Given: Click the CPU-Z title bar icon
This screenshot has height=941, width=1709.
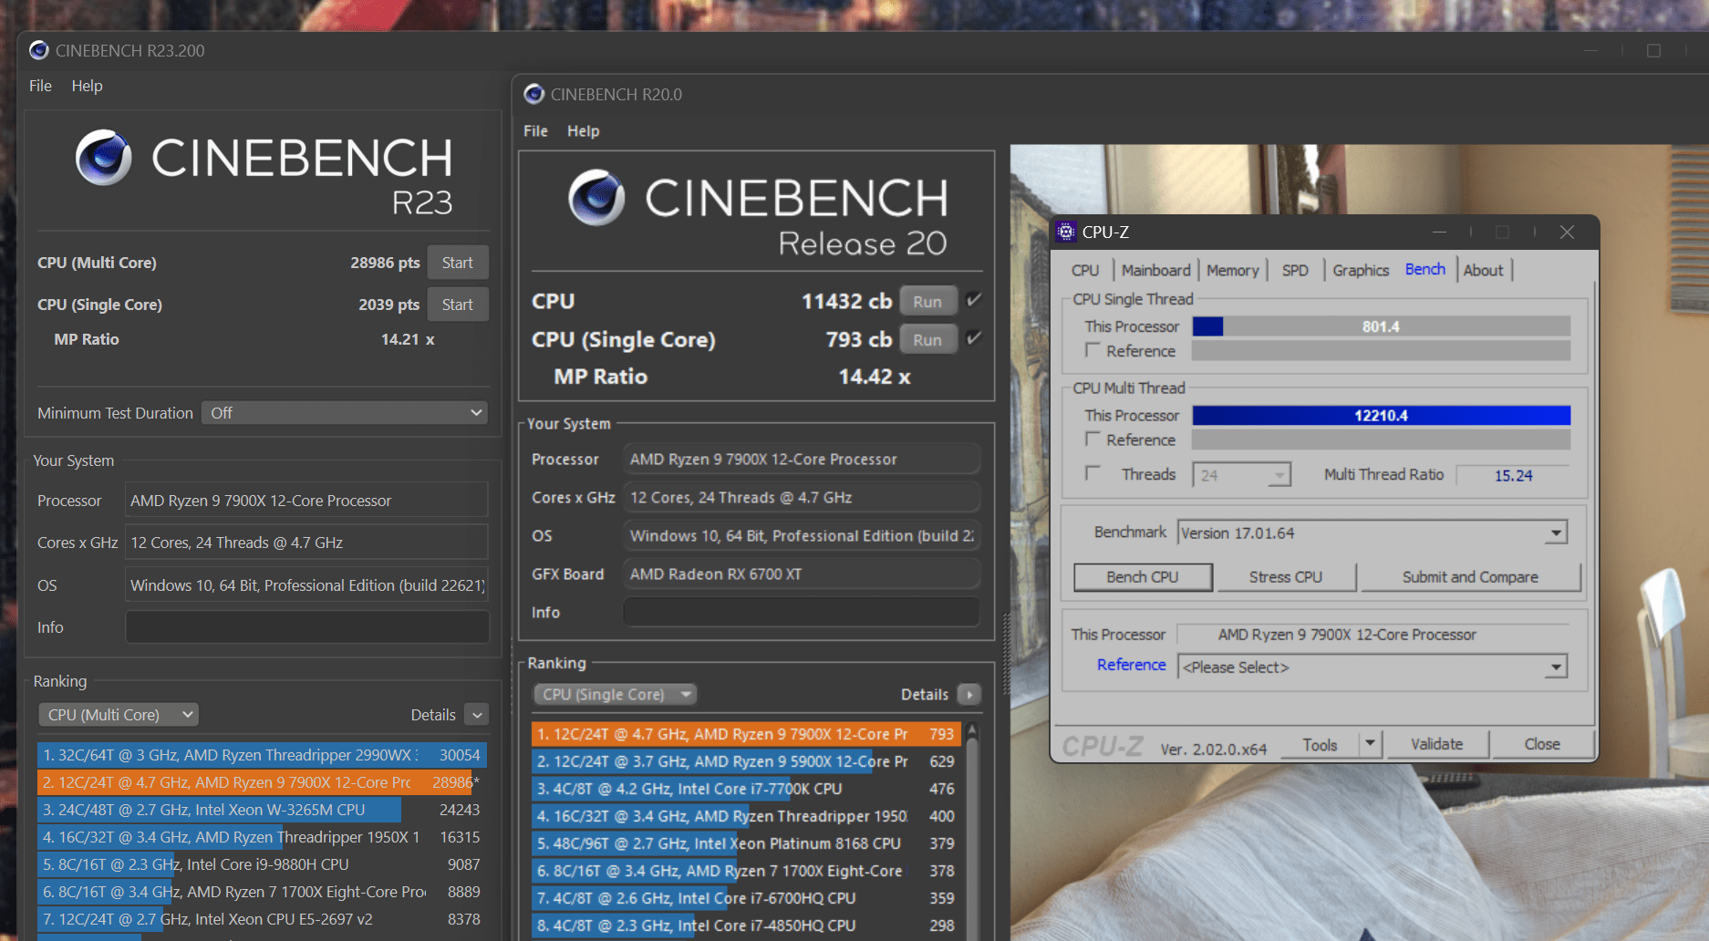Looking at the screenshot, I should [1066, 232].
